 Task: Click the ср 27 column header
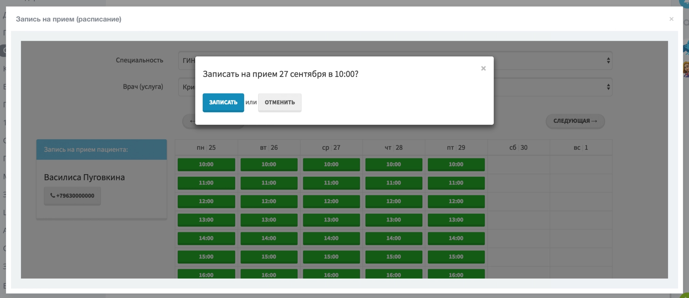point(331,148)
